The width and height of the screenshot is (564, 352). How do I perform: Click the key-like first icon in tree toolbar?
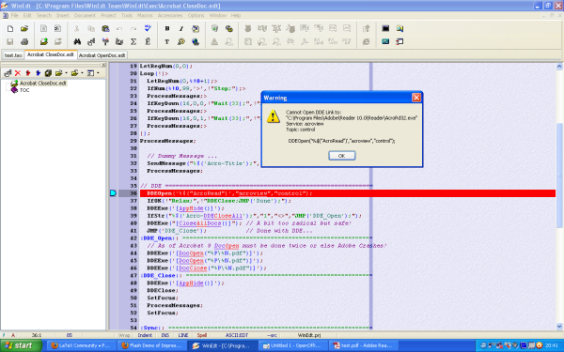(x=8, y=73)
